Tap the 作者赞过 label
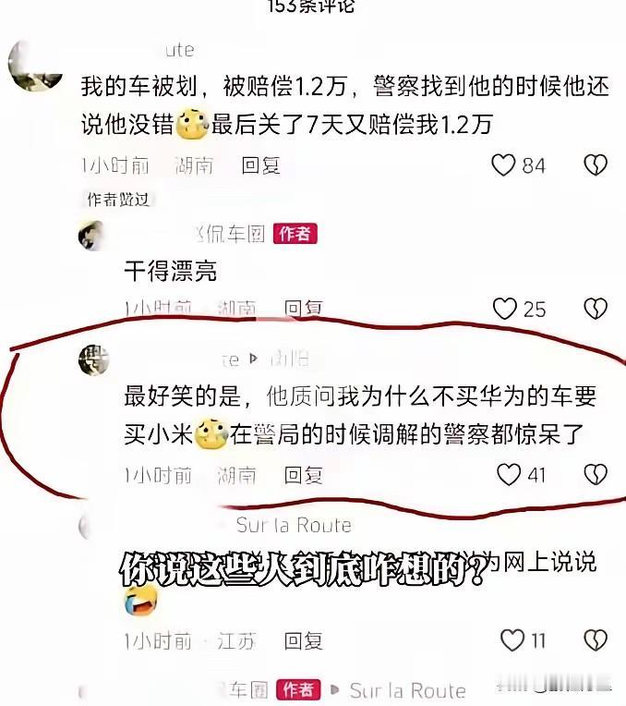Screen dimensions: 626x706 [118, 200]
